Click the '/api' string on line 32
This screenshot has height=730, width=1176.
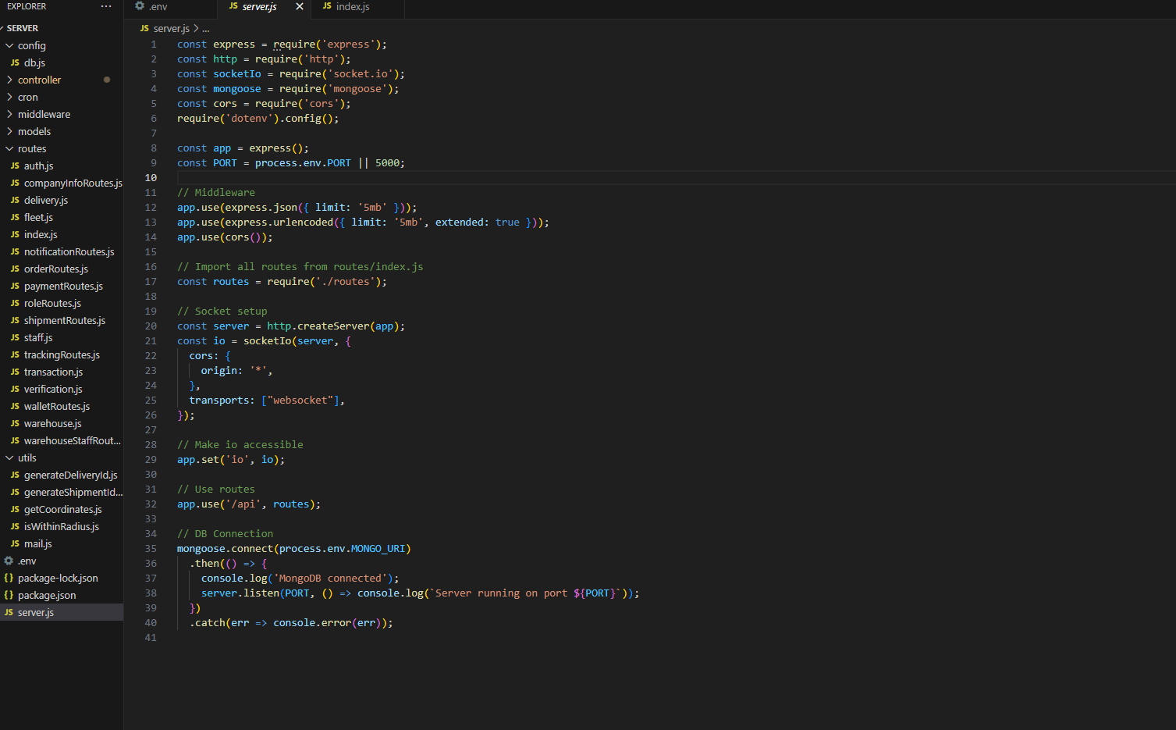pos(243,504)
